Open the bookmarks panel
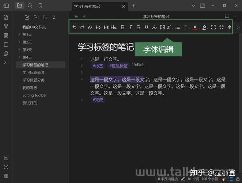Viewport: 242px width, 183px height. pos(40,6)
